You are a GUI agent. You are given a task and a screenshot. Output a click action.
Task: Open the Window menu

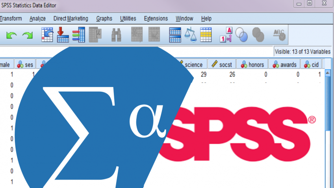184,18
